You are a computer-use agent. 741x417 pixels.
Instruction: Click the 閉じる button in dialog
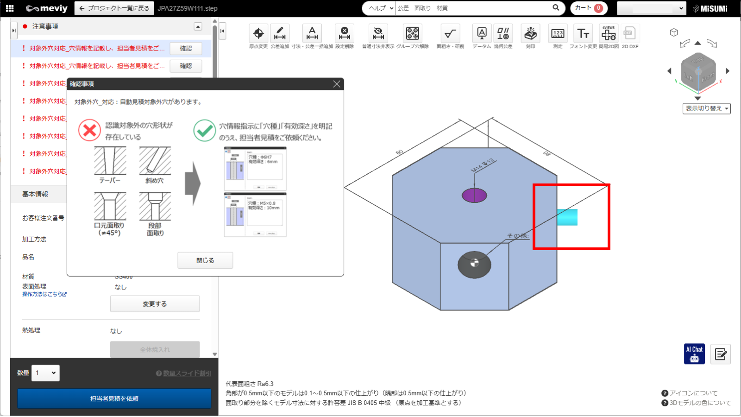[205, 260]
